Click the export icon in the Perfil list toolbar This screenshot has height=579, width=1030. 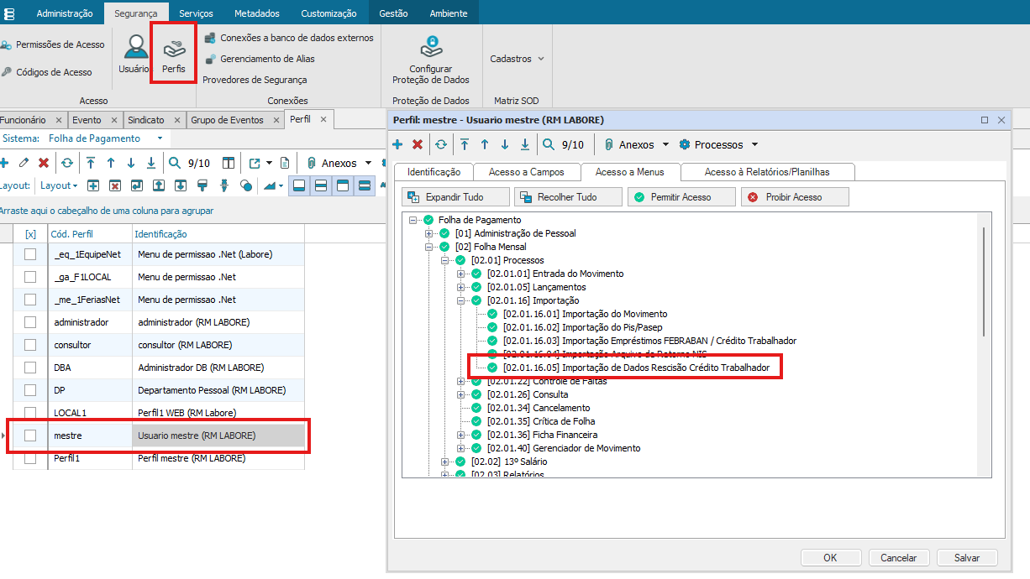click(255, 163)
